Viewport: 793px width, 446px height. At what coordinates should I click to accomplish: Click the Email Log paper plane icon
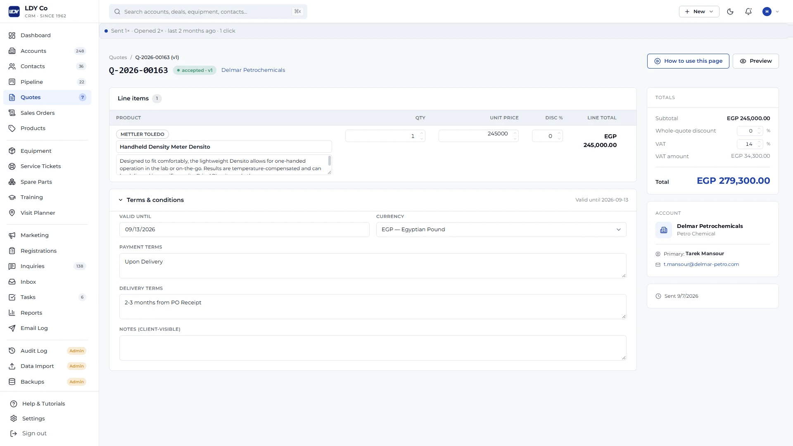(x=12, y=328)
